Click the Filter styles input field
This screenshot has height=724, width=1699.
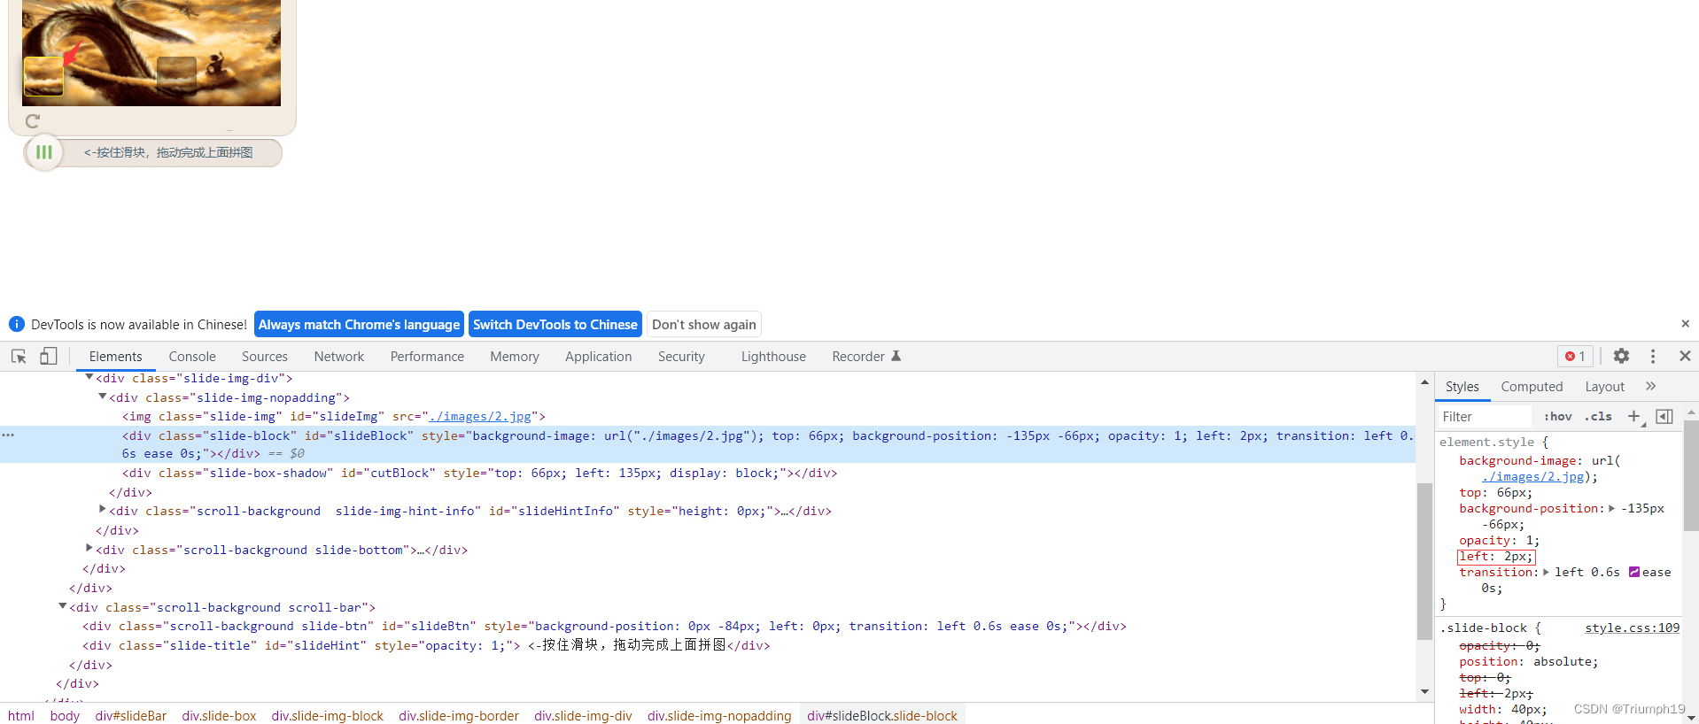point(1484,416)
